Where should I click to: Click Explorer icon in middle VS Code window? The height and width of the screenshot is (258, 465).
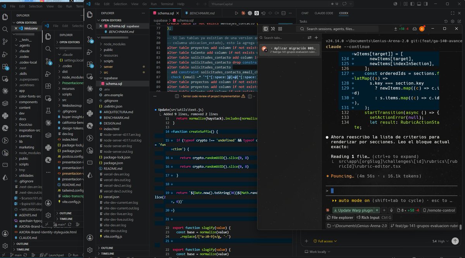tap(48, 36)
